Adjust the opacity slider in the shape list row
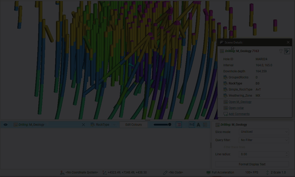Image resolution: width=295 pixels, height=177 pixels. 162,125
